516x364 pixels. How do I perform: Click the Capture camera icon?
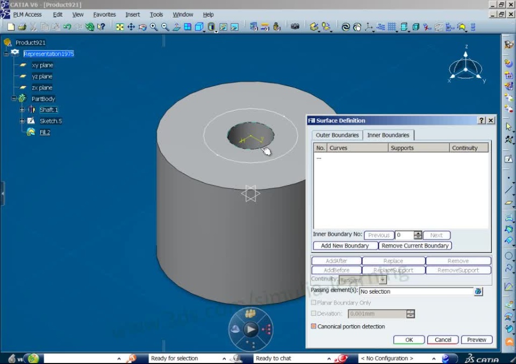[x=295, y=26]
